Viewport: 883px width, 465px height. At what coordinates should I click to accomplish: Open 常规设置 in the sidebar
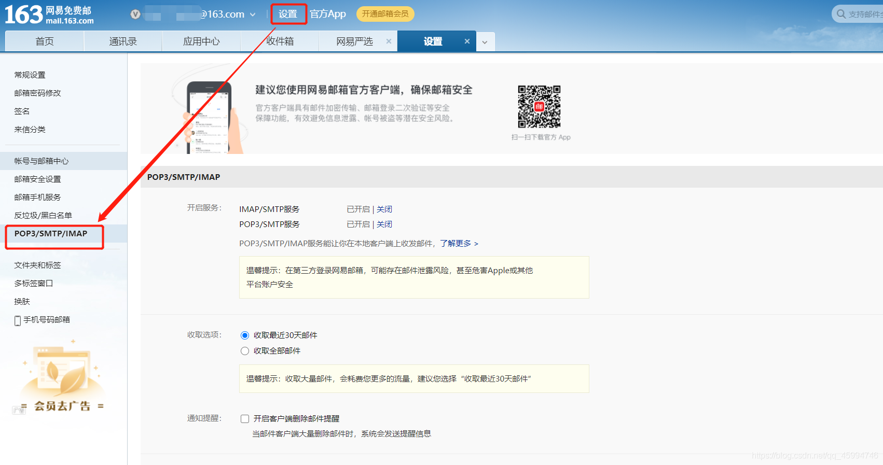(30, 75)
